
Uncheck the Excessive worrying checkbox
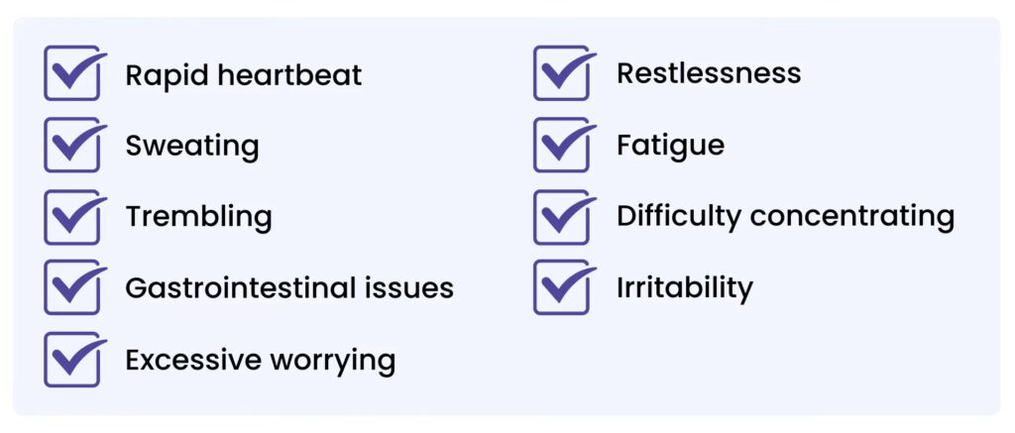pyautogui.click(x=71, y=360)
